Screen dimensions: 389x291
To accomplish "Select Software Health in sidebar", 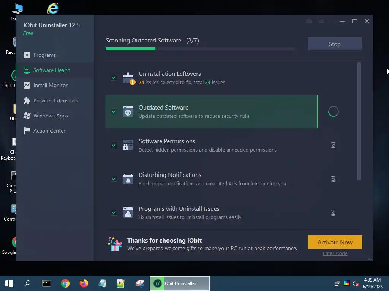I will click(54, 70).
